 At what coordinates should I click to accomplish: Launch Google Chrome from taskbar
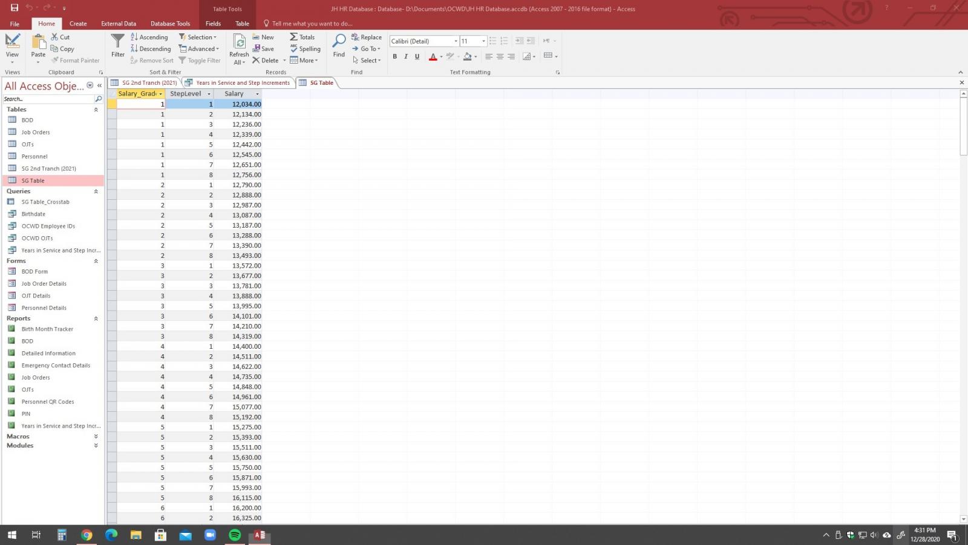(87, 535)
